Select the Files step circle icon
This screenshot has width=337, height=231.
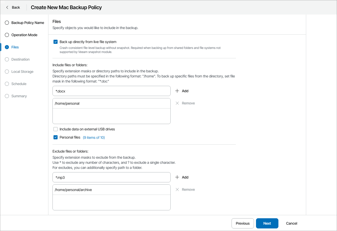7,47
